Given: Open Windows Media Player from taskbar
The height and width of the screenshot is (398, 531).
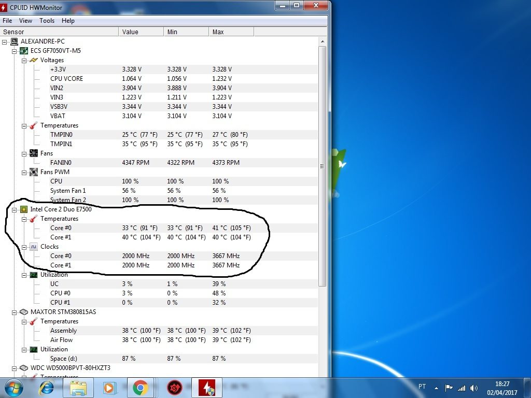Looking at the screenshot, I should click(x=109, y=388).
